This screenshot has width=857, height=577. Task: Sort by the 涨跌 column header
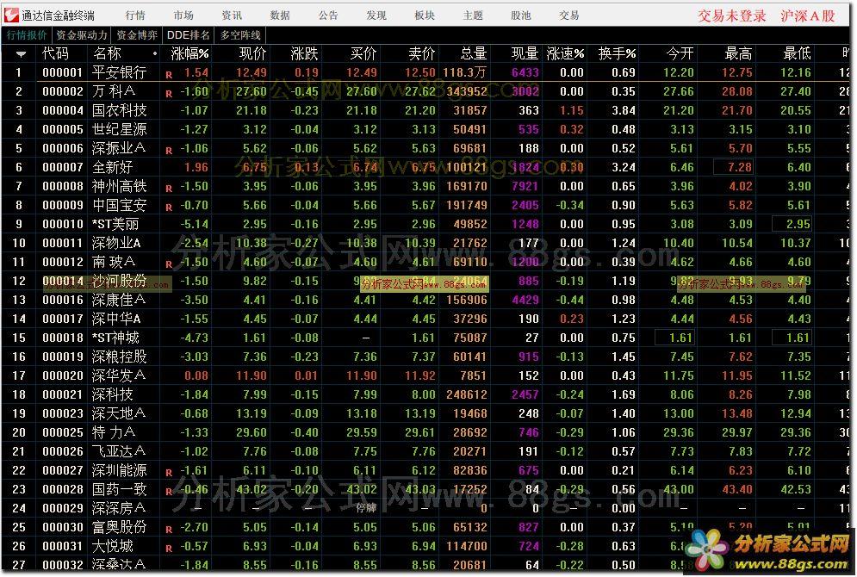304,53
